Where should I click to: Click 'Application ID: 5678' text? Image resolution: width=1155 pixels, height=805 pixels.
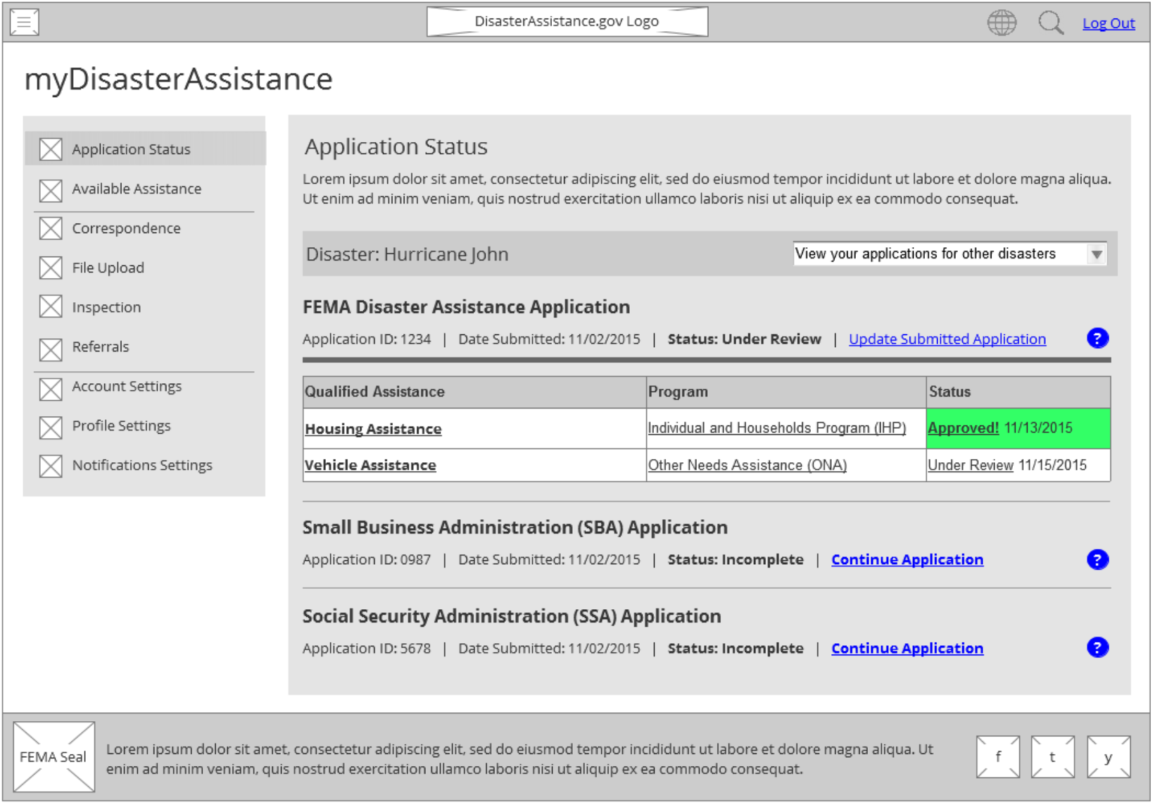[367, 648]
